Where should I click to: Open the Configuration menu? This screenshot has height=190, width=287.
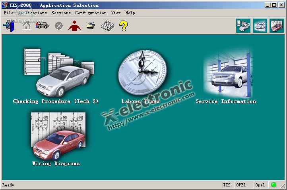[91, 13]
